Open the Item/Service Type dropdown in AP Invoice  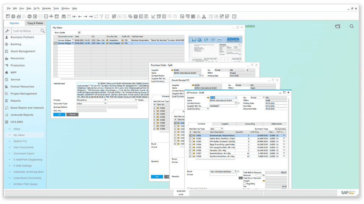coord(222,129)
